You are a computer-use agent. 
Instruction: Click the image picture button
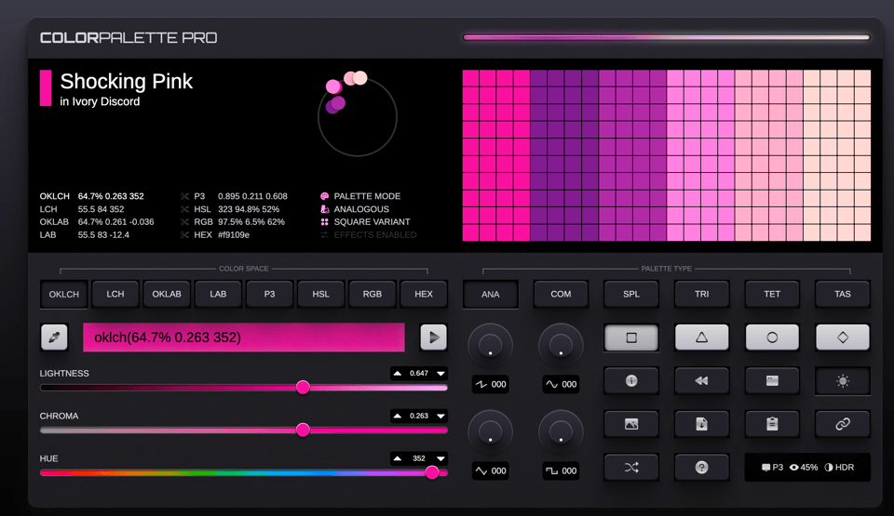point(631,424)
